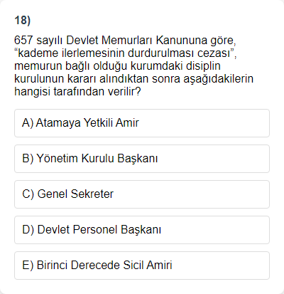
Task: Choose answer E) Birinci Derecede Sicil Amiri
Action: pos(142,266)
